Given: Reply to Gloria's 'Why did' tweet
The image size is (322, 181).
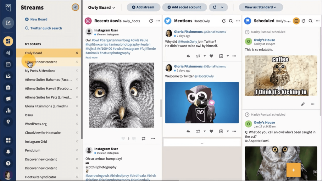Looking at the screenshot, I should pos(188,56).
